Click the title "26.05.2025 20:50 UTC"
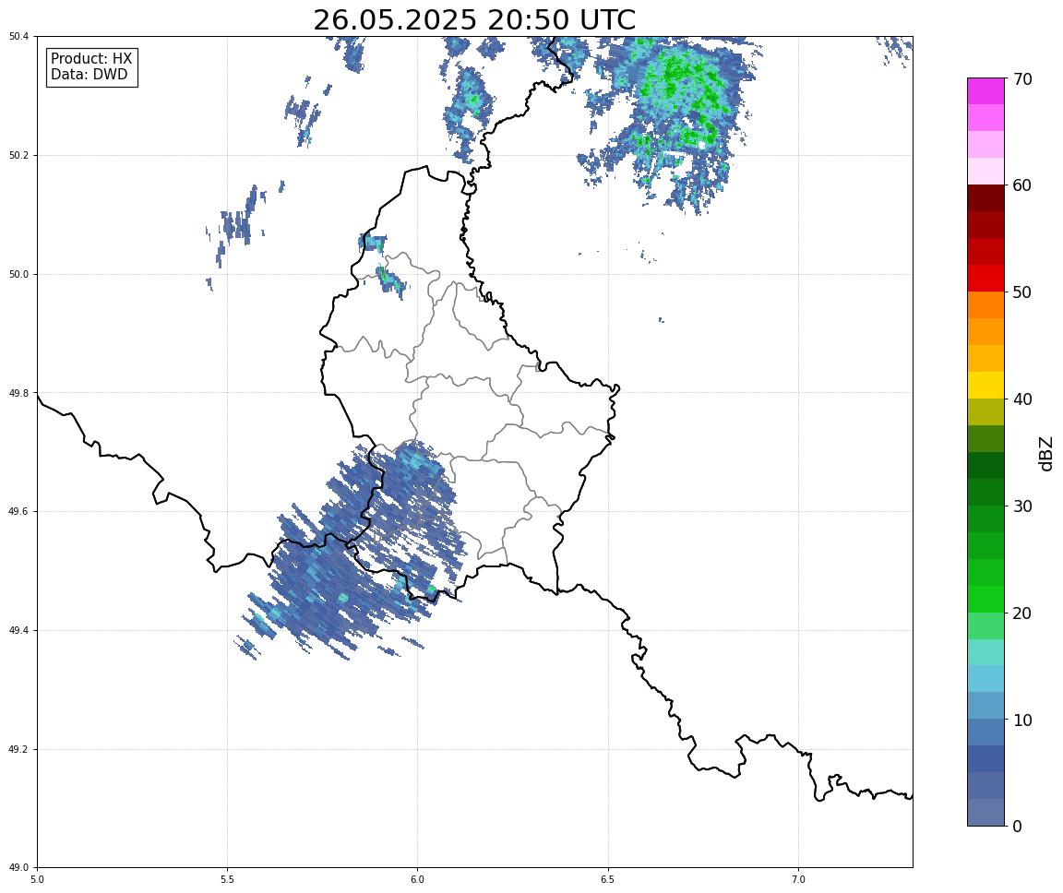Image resolution: width=1063 pixels, height=893 pixels. click(x=474, y=19)
